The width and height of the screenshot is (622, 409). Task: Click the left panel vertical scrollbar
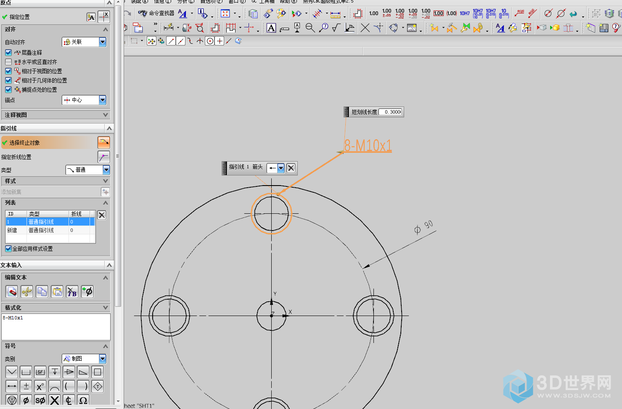point(118,156)
